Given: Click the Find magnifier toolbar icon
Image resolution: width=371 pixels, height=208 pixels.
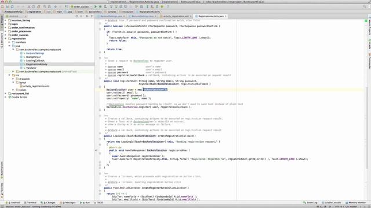Looking at the screenshot, I should (45, 6).
